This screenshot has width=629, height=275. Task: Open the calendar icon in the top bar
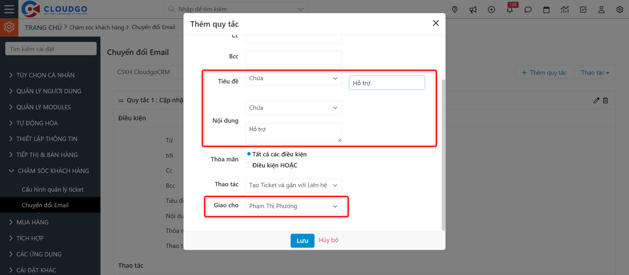547,9
